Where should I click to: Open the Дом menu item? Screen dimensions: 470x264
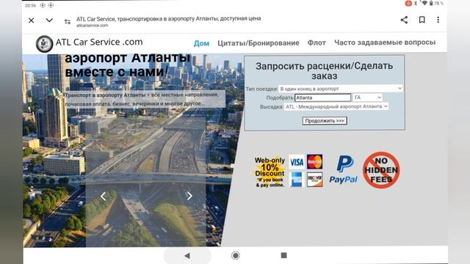coord(201,43)
